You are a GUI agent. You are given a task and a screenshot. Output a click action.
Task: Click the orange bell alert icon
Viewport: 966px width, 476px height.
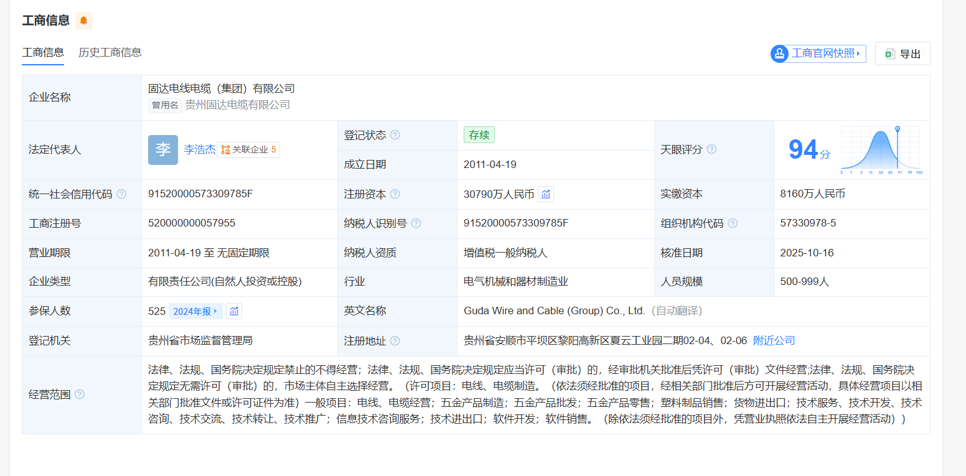(x=83, y=21)
